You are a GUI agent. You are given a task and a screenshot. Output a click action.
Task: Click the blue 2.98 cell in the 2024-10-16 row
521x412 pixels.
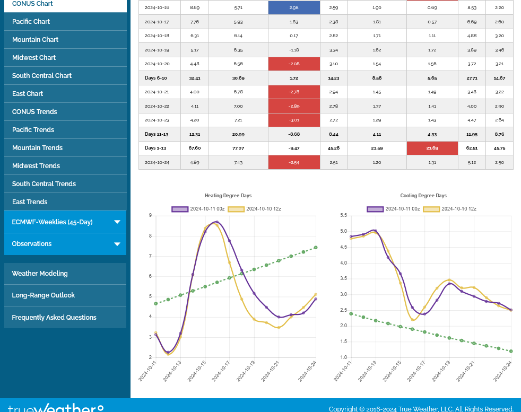pos(294,8)
